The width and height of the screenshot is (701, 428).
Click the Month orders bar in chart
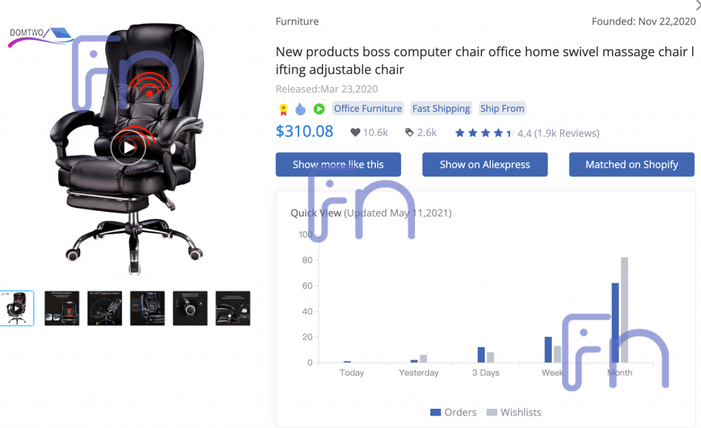615,323
